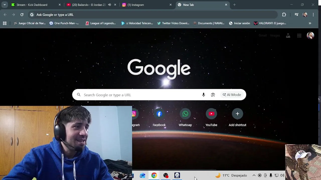Viewport: 321px width, 180px height.
Task: Open the Images link
Action: point(275,35)
